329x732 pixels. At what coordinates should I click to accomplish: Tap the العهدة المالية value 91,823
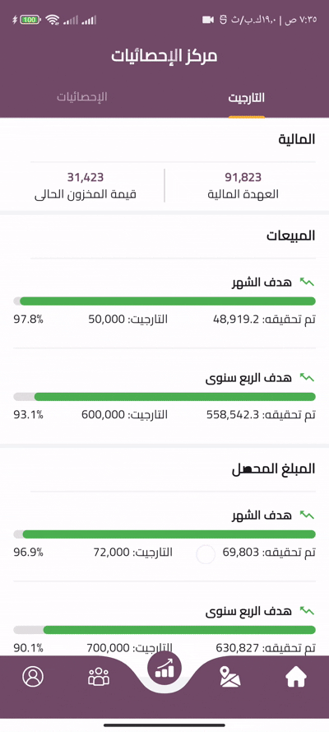pos(243,177)
